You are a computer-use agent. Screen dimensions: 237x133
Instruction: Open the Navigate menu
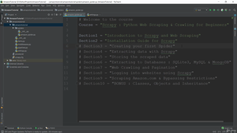(x=20, y=6)
